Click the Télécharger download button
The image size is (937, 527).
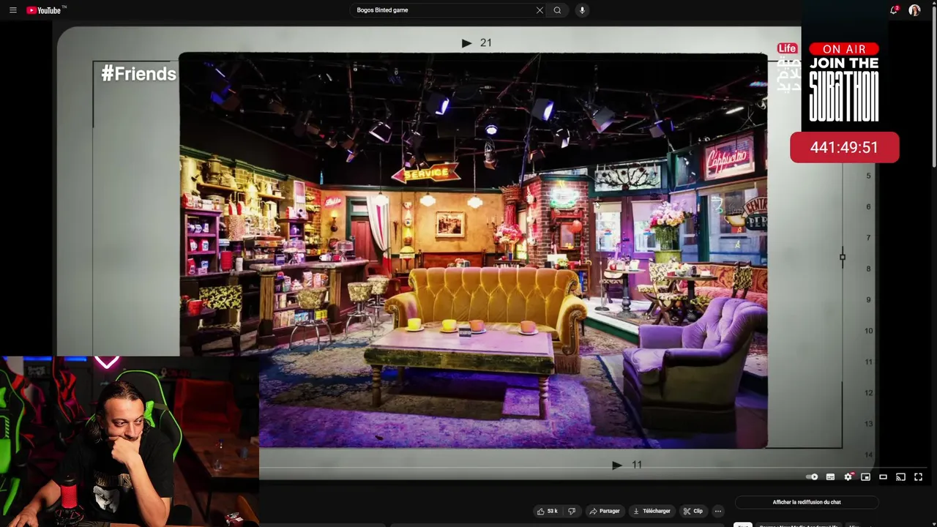(652, 511)
